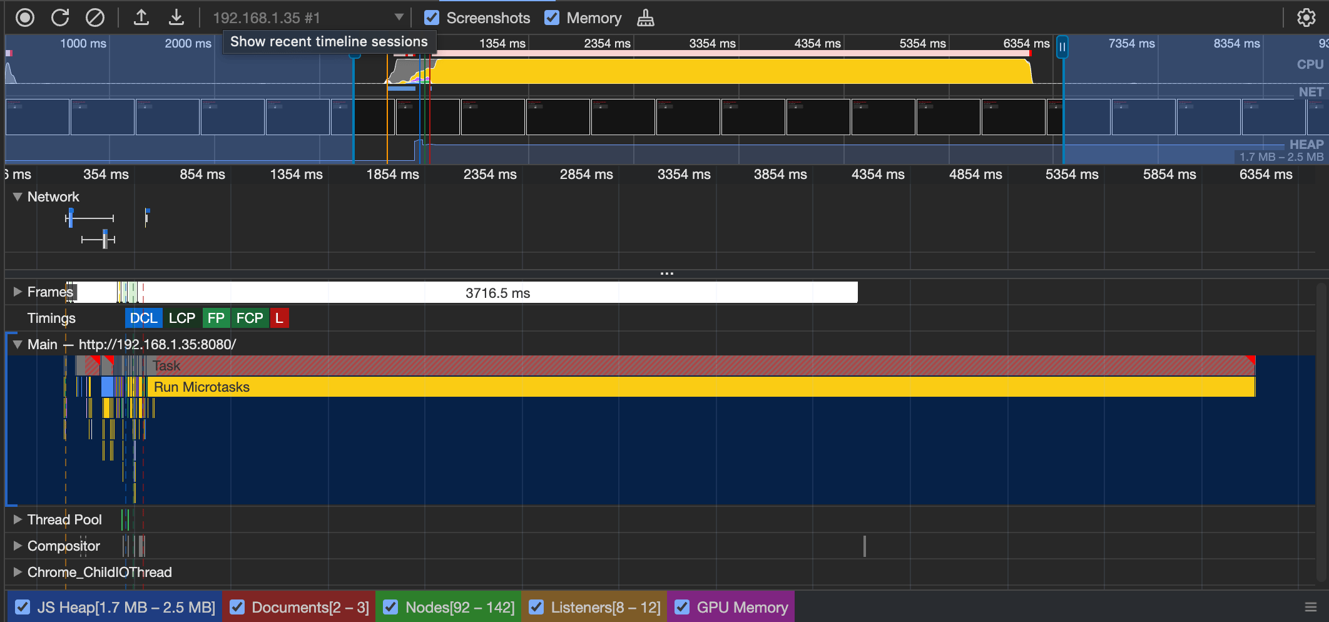
Task: Expand the Chrome_ChildIOThread track
Action: click(x=18, y=572)
